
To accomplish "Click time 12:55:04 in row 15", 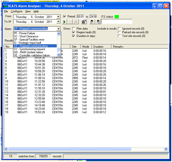I will tap(40, 98).
